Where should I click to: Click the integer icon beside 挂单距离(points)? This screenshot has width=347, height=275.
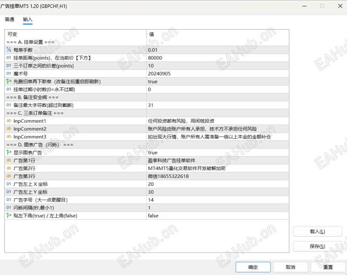pos(9,58)
